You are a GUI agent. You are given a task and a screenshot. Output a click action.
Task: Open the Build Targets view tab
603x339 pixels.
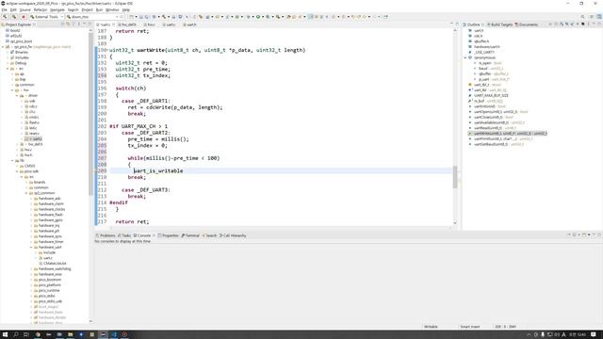click(500, 24)
